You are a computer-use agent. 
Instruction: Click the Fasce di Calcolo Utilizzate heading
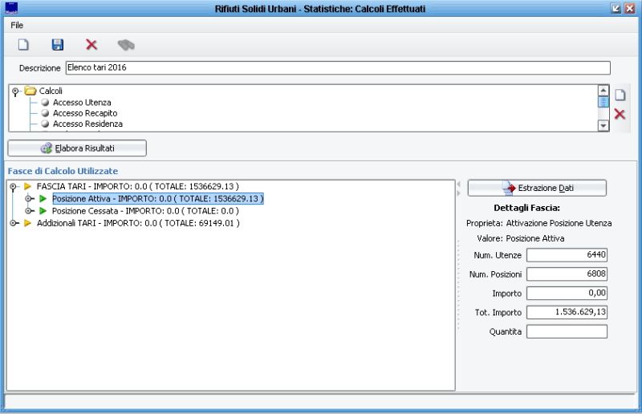(63, 171)
